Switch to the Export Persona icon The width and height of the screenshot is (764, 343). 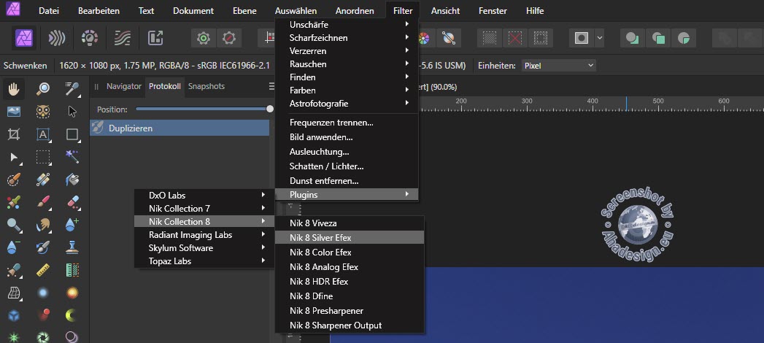[155, 38]
